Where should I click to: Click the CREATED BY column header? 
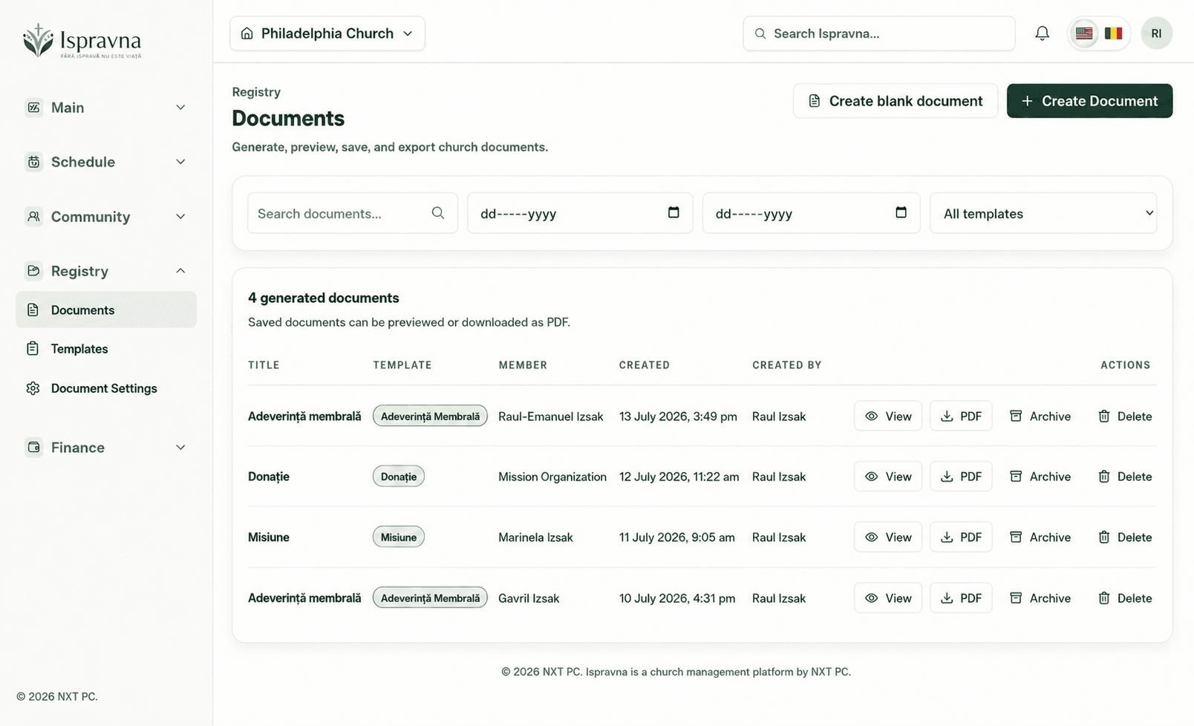coord(787,365)
